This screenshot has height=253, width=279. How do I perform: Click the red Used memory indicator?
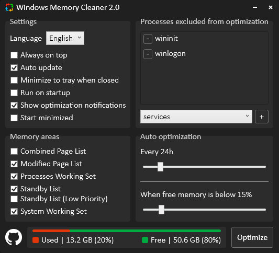point(36,240)
